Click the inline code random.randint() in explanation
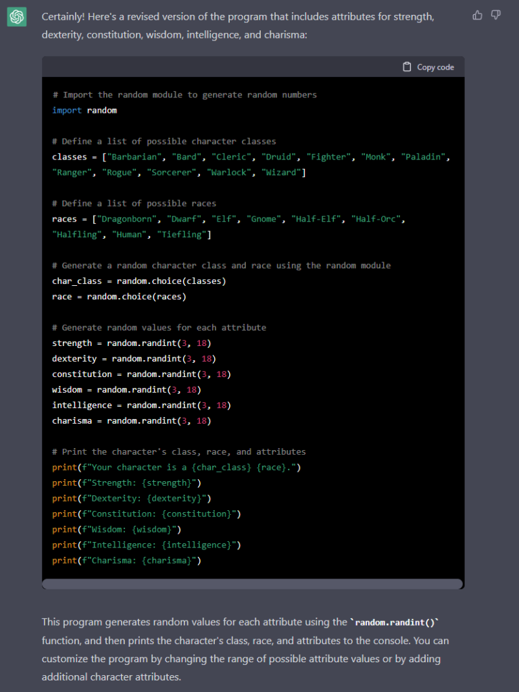This screenshot has height=692, width=519. point(395,622)
